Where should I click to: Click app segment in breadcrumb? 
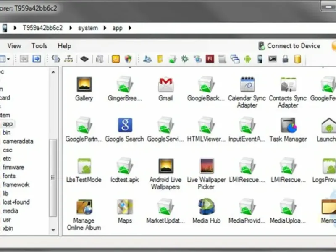point(118,28)
